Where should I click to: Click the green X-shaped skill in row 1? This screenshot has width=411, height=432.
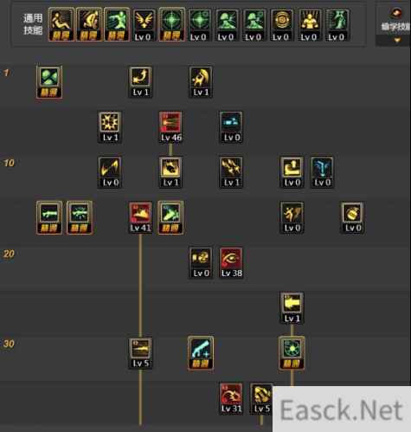49,82
